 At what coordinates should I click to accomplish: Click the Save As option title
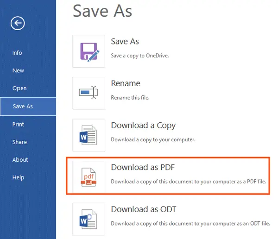click(125, 42)
